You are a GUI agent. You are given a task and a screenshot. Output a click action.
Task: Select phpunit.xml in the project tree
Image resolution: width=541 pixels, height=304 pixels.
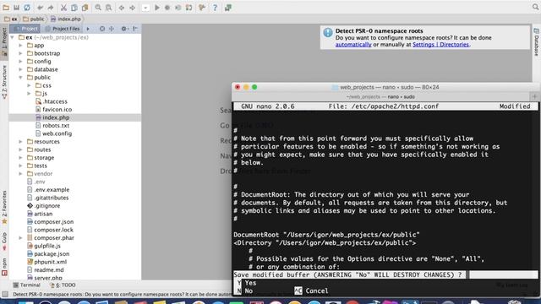pos(46,262)
